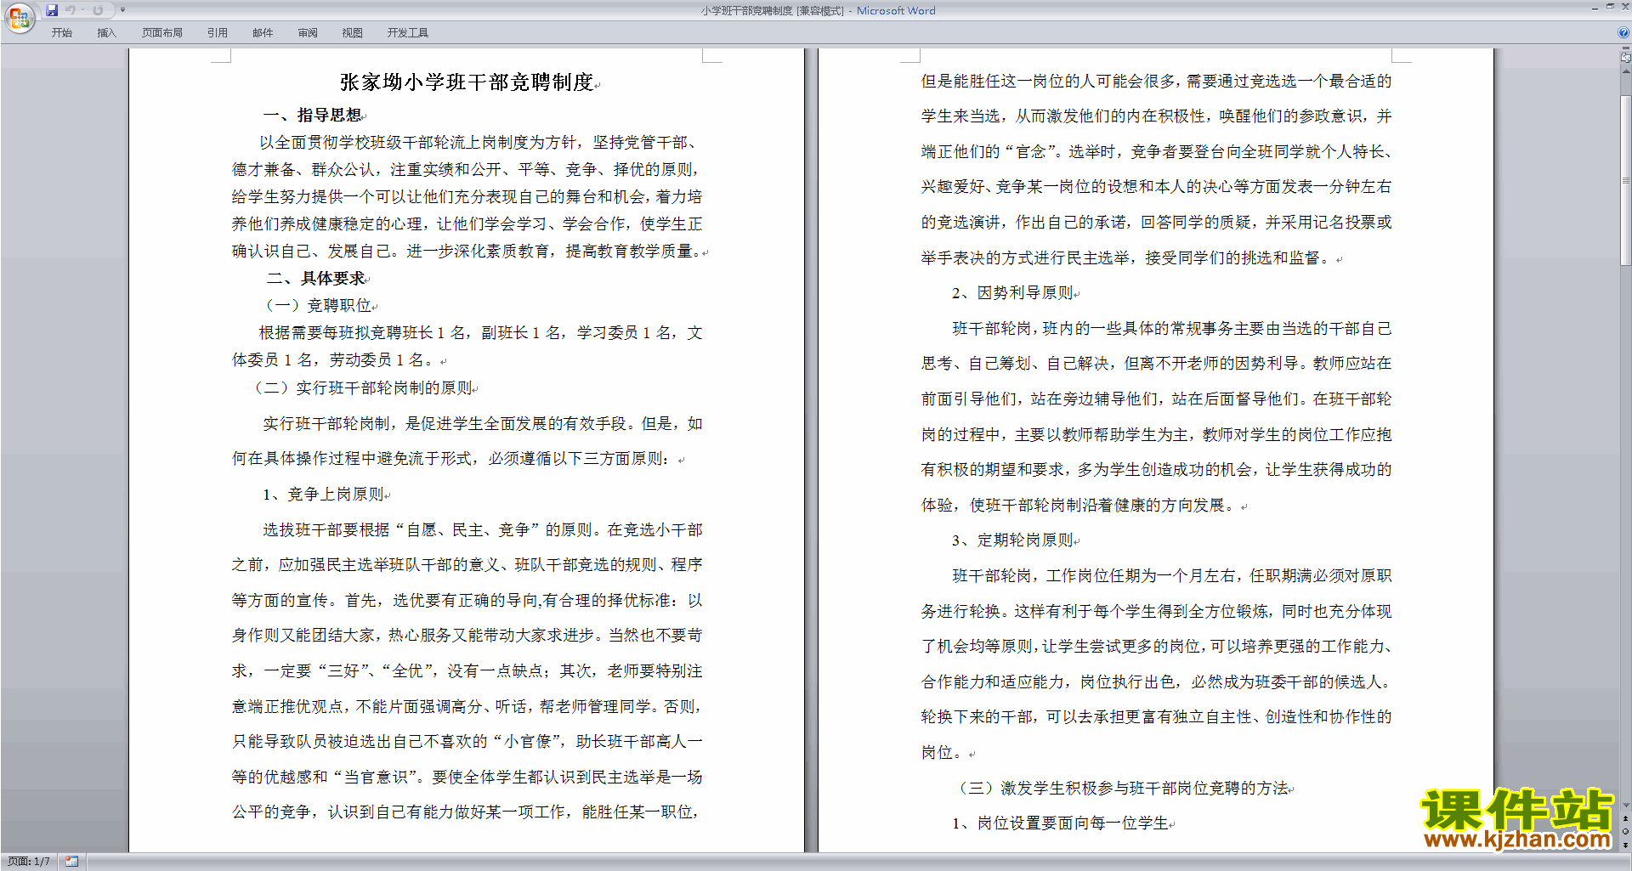Click the line starting 选拔班干部要根据

[483, 530]
